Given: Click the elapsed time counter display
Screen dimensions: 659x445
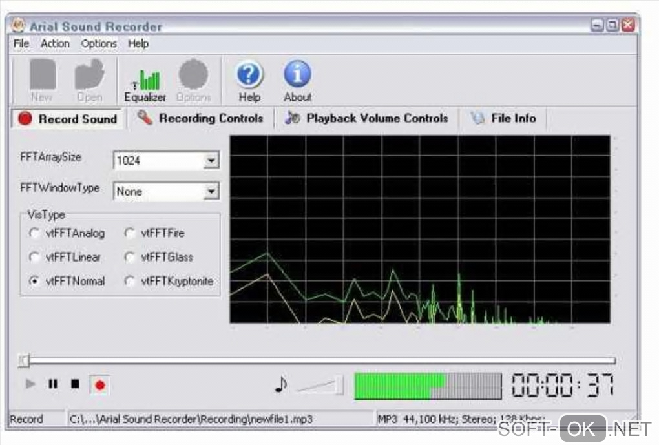Looking at the screenshot, I should tap(562, 385).
